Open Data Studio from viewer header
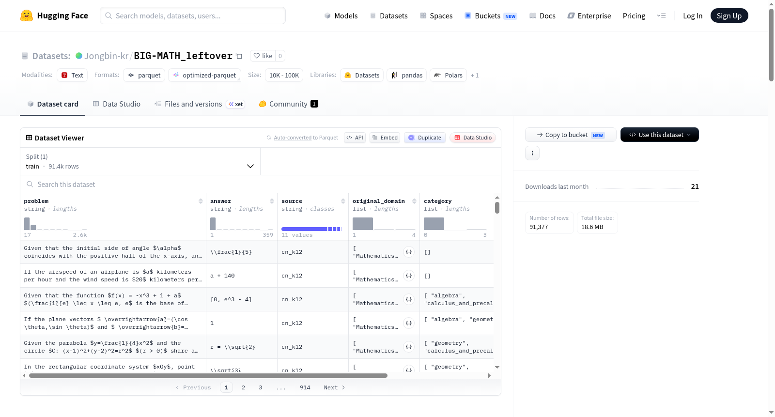Viewport: 775px width, 417px height. (x=473, y=138)
